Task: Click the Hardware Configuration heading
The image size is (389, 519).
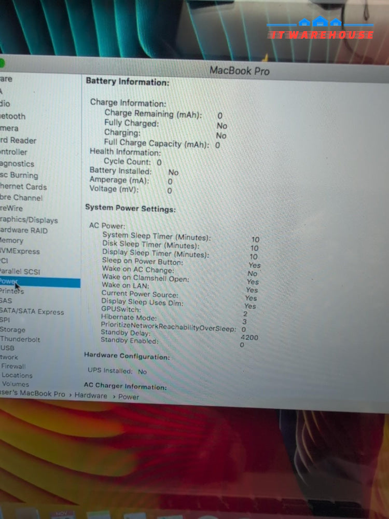Action: 127,357
